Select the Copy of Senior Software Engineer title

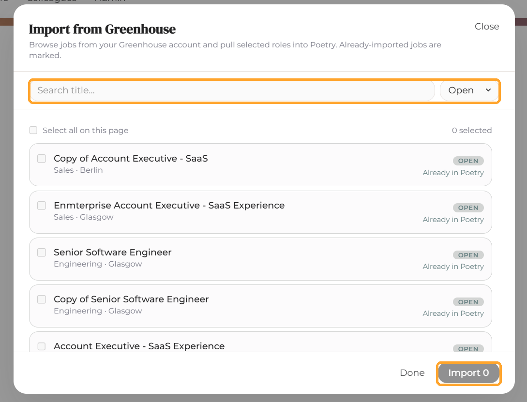[131, 299]
